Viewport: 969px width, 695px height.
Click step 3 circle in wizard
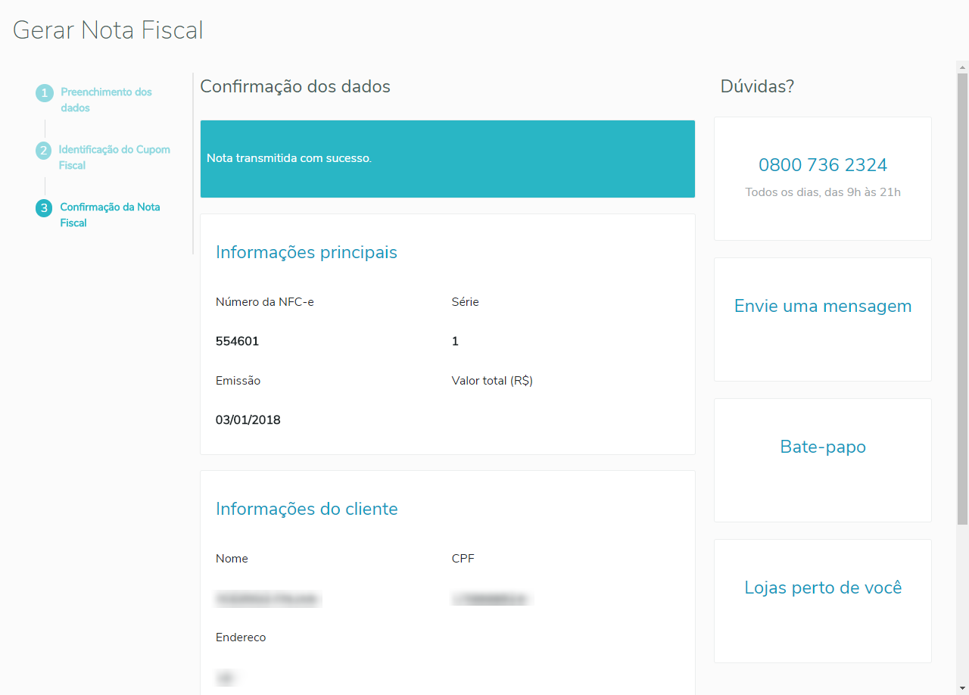[44, 208]
